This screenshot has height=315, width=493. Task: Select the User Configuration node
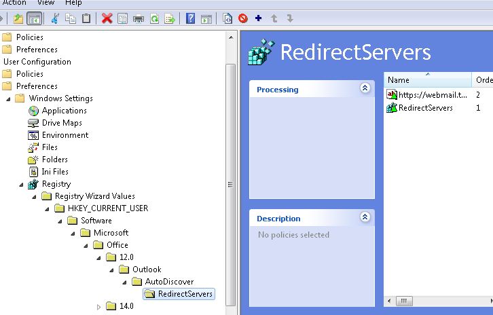[x=37, y=62]
